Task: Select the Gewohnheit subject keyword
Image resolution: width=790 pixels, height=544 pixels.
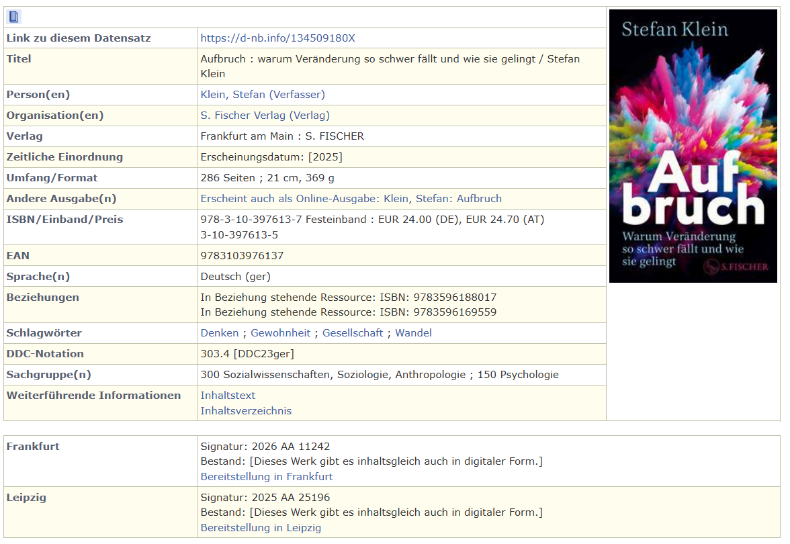Action: tap(281, 333)
